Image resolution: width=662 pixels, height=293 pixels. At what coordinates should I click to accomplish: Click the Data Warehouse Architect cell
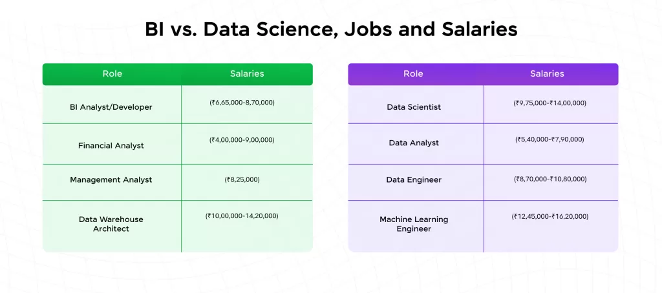point(111,224)
